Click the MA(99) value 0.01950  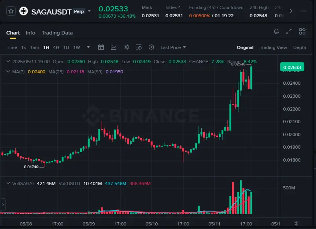pos(114,72)
